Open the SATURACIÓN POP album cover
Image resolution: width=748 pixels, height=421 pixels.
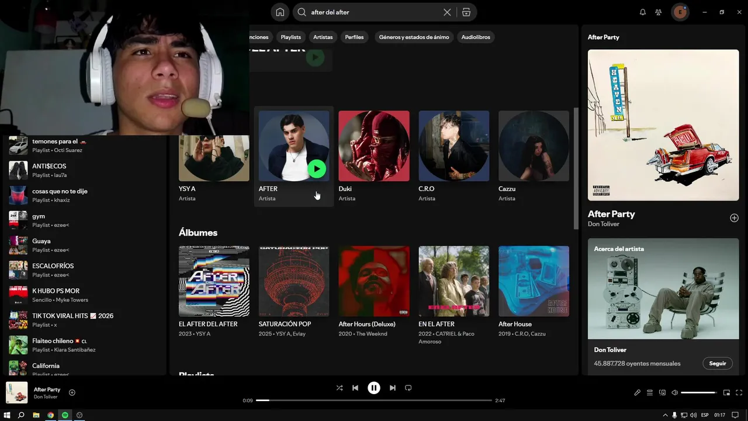click(294, 281)
